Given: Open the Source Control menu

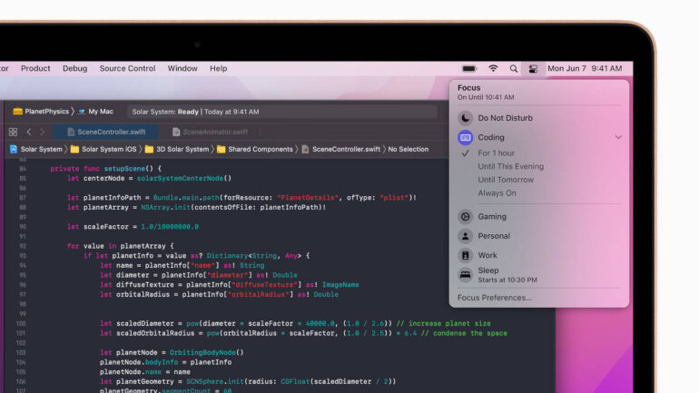Looking at the screenshot, I should (127, 69).
